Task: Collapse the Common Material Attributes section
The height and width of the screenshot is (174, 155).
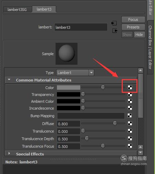Action: tap(9, 80)
